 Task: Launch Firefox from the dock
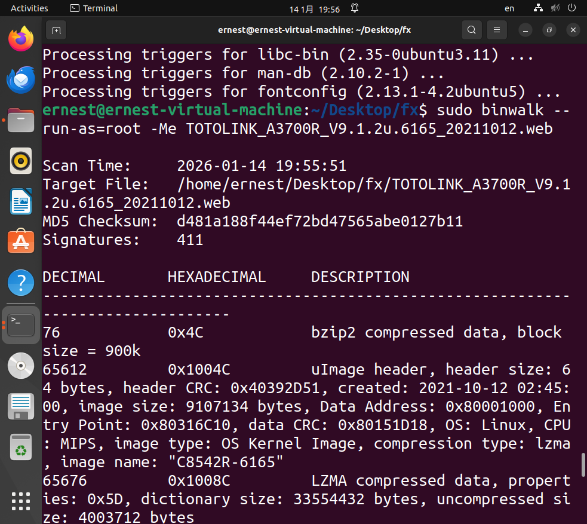tap(21, 39)
